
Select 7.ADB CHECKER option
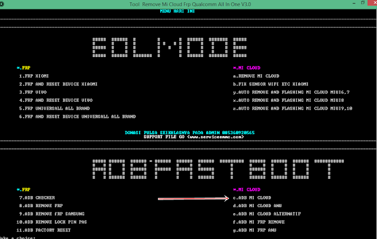tap(37, 198)
